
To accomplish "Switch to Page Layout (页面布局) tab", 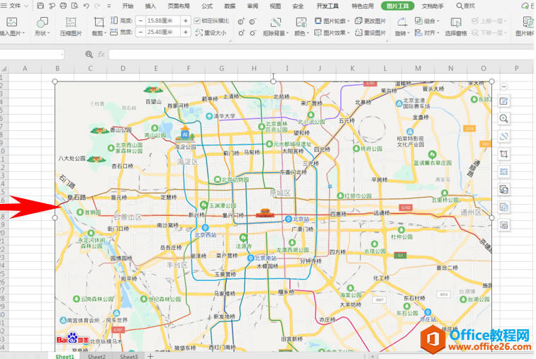I will pos(179,6).
